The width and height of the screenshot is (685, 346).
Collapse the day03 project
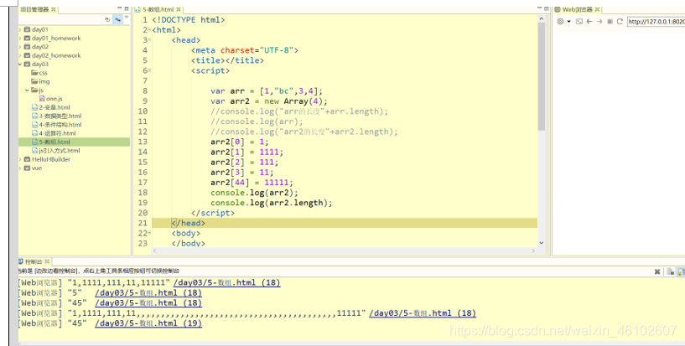[x=20, y=65]
